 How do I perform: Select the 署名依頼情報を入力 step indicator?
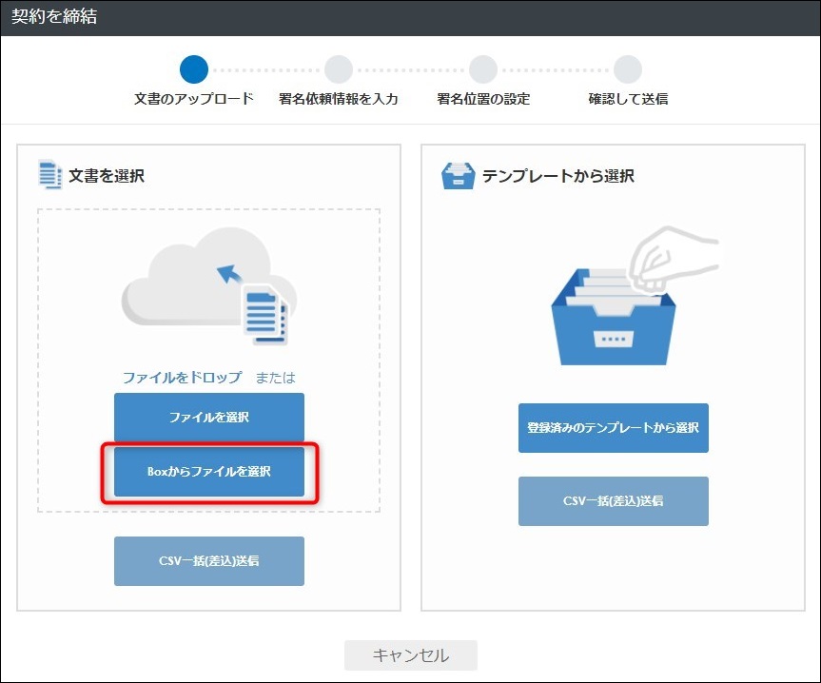pyautogui.click(x=338, y=68)
